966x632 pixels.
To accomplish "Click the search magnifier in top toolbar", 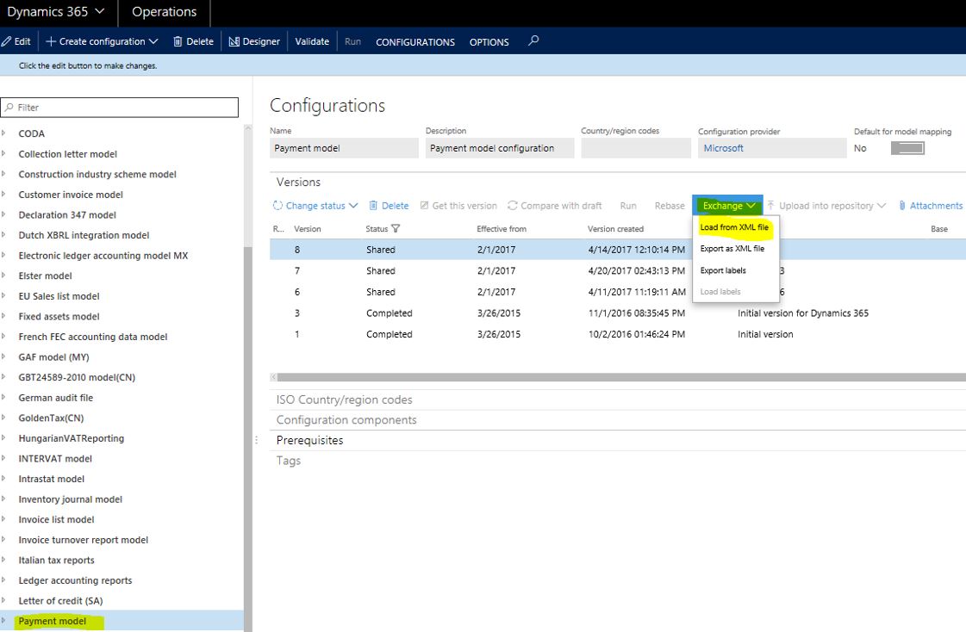I will [x=533, y=40].
